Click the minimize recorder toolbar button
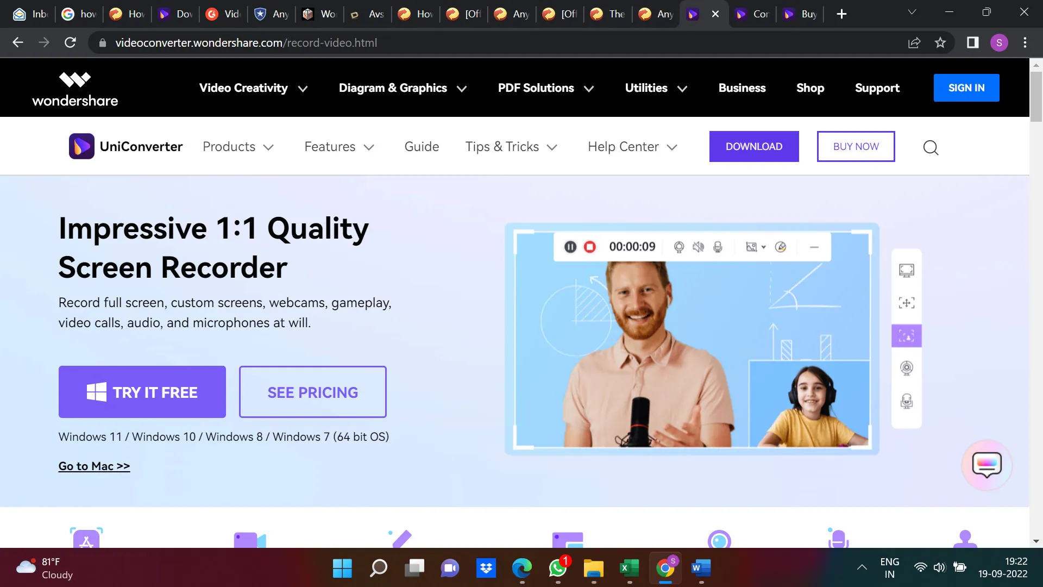Image resolution: width=1043 pixels, height=587 pixels. pos(814,247)
